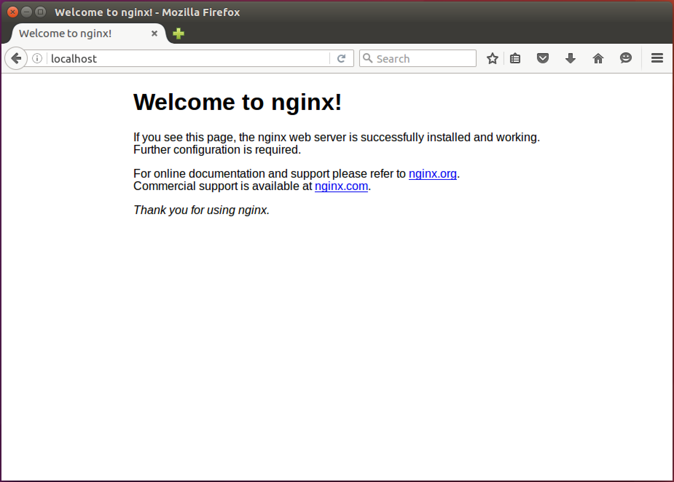Bookmark this page with the star icon
This screenshot has width=674, height=482.
[x=492, y=58]
